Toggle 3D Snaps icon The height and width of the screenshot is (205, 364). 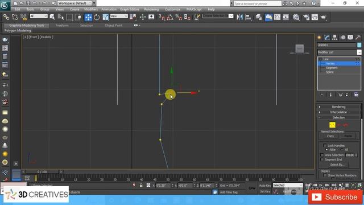tap(162, 17)
